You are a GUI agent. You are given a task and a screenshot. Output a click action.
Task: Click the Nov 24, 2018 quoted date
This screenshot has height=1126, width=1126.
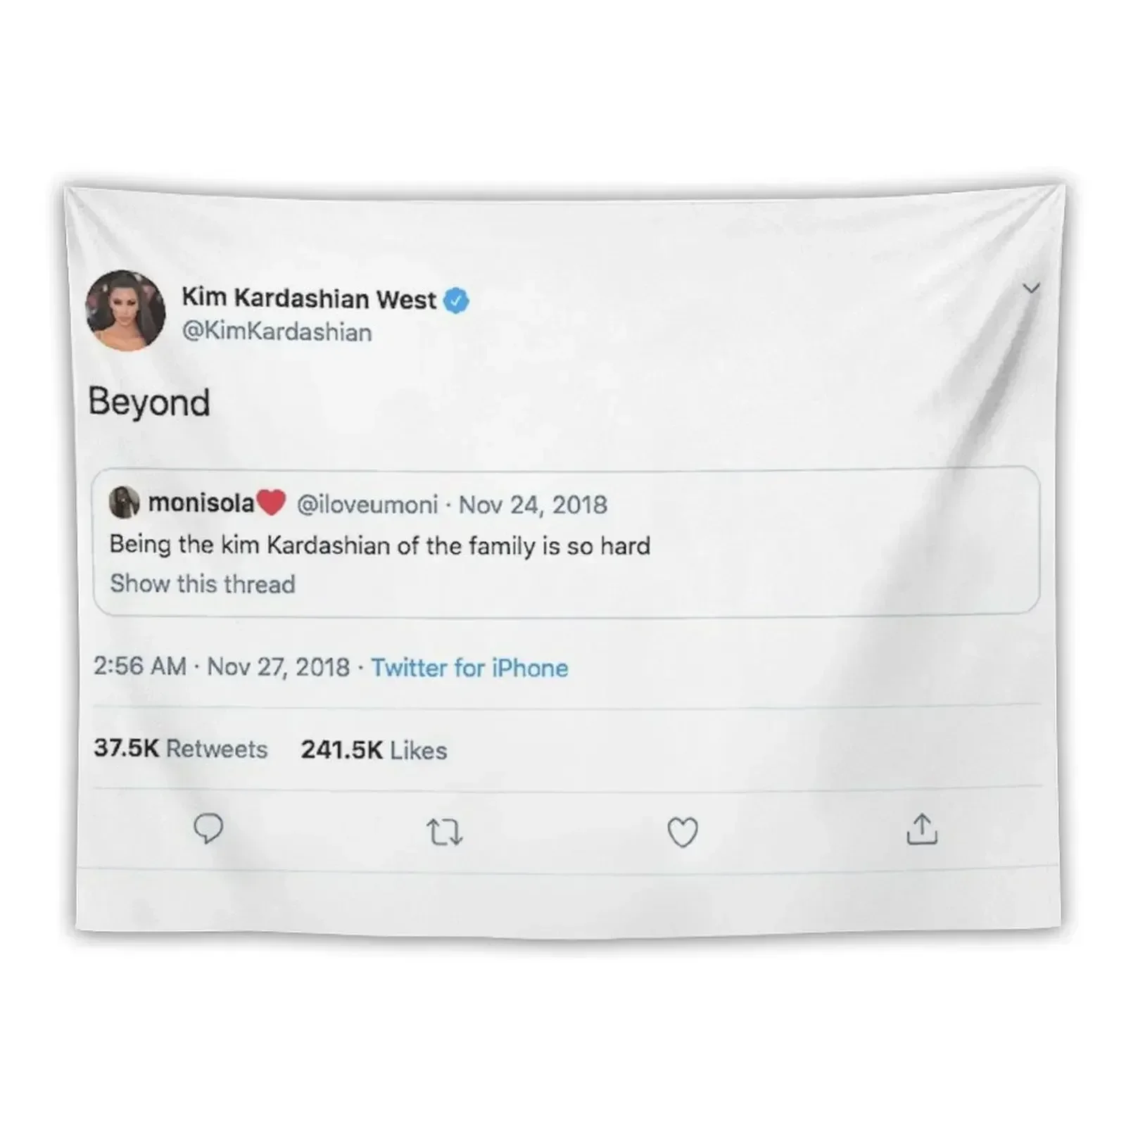533,505
